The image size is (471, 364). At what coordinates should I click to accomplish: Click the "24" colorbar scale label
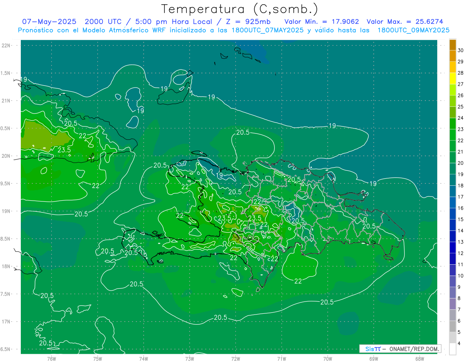click(x=461, y=118)
